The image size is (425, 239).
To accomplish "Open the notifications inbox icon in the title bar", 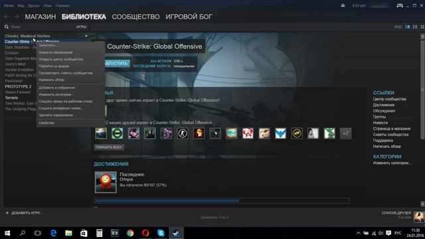I will [x=343, y=5].
